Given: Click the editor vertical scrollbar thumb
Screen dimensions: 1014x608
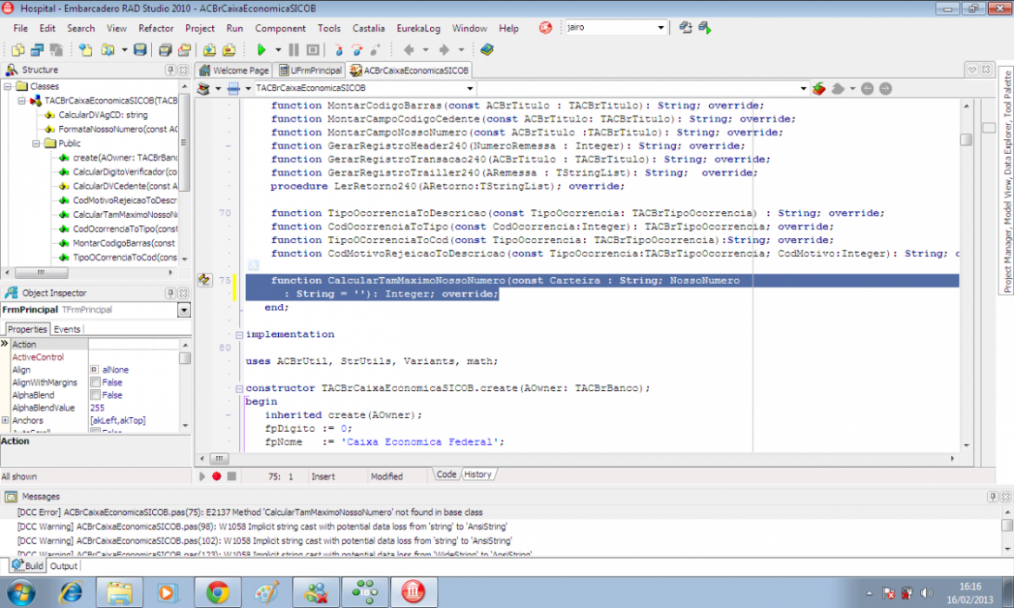Looking at the screenshot, I should [x=966, y=139].
